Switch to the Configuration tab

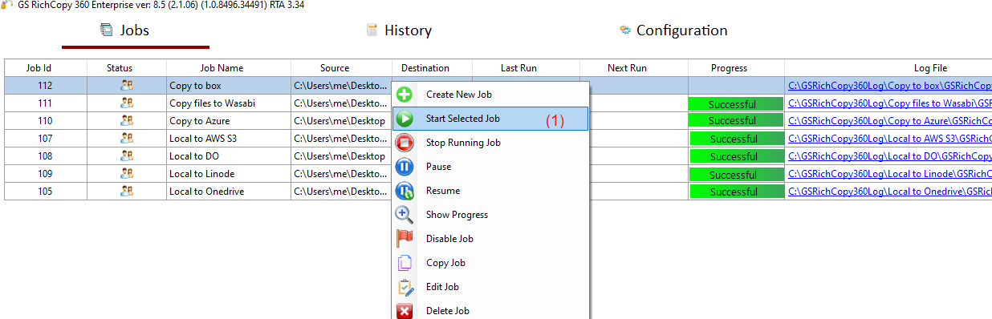point(681,30)
